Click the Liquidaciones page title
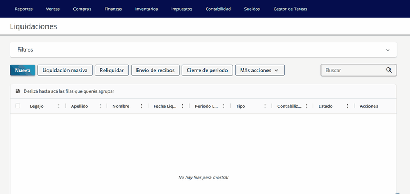 coord(33,26)
